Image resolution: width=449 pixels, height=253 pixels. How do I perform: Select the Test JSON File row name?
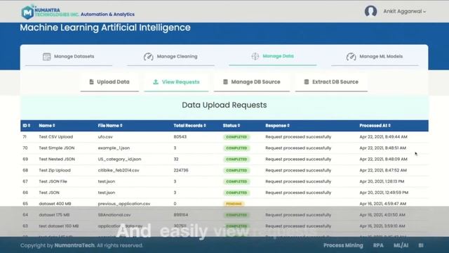(53, 181)
